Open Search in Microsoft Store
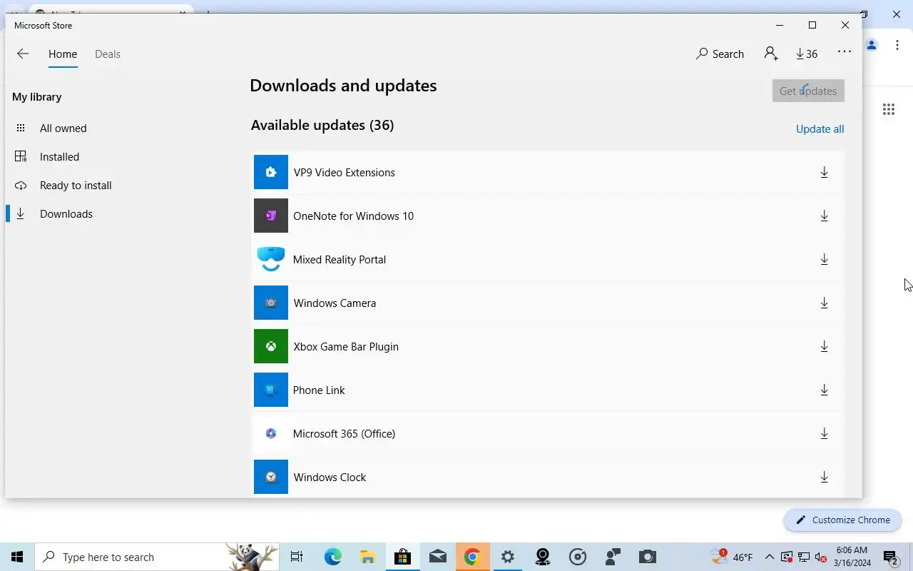Image resolution: width=913 pixels, height=571 pixels. coord(720,54)
